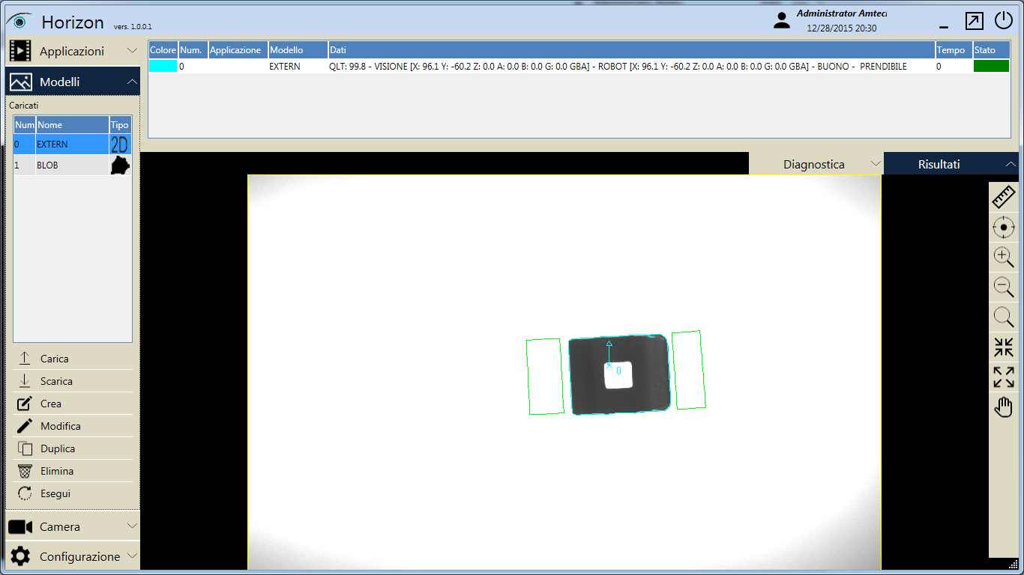Expand the Applicazioni section chevron

132,51
